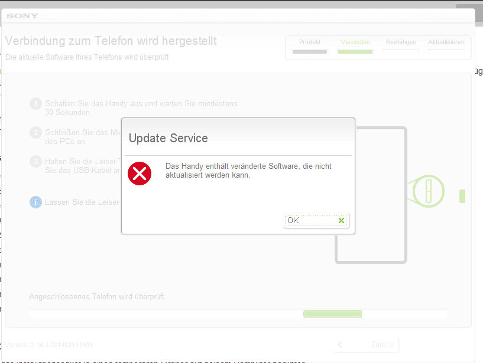Select the Bestätigen step tab
Image resolution: width=483 pixels, height=363 pixels.
(x=401, y=47)
